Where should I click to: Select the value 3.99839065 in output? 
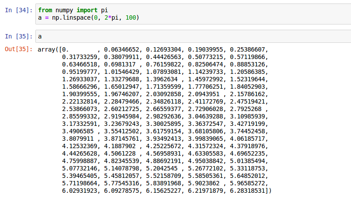click(x=205, y=139)
